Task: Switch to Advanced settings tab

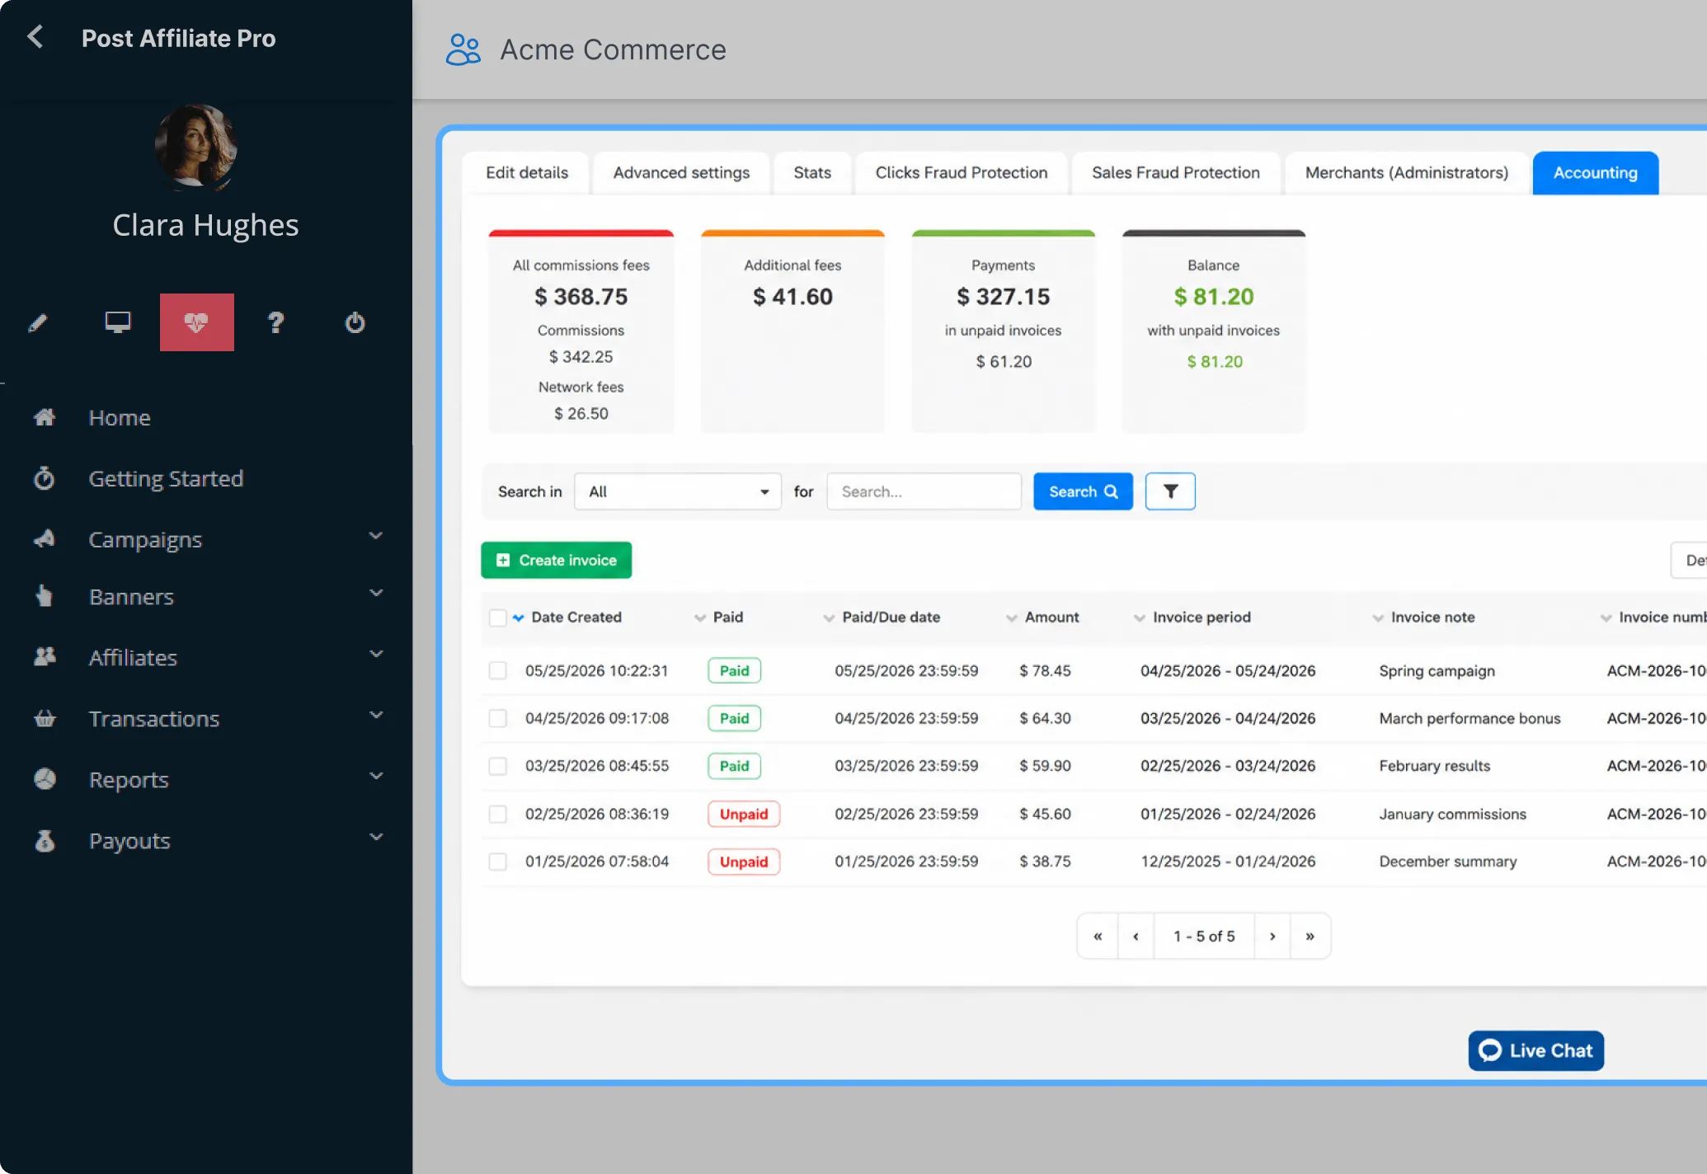Action: point(681,172)
